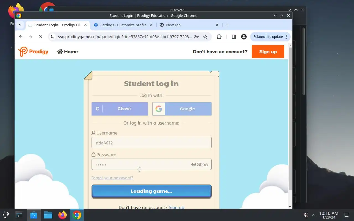The height and width of the screenshot is (221, 354).
Task: Launch Firefox from the taskbar
Action: [x=63, y=215]
